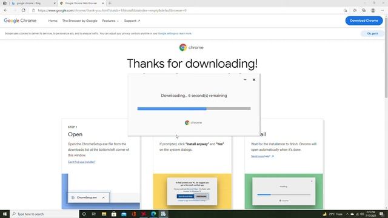
Task: Click the taskbar clock and date
Action: click(370, 214)
